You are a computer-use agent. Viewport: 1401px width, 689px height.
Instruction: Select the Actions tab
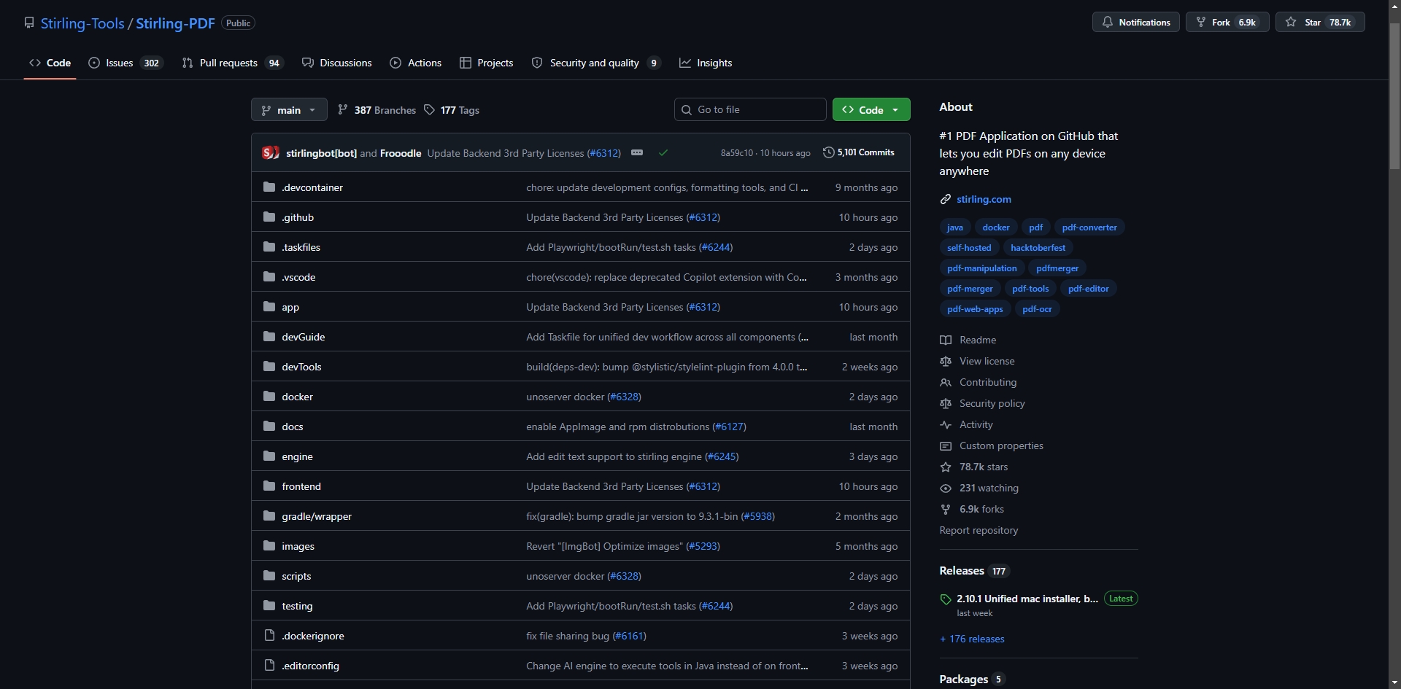[416, 63]
